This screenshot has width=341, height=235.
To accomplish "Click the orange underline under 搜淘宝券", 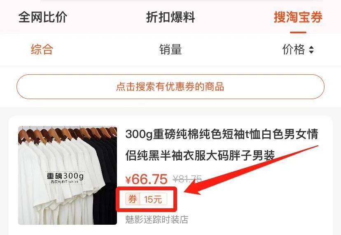I will [x=298, y=32].
